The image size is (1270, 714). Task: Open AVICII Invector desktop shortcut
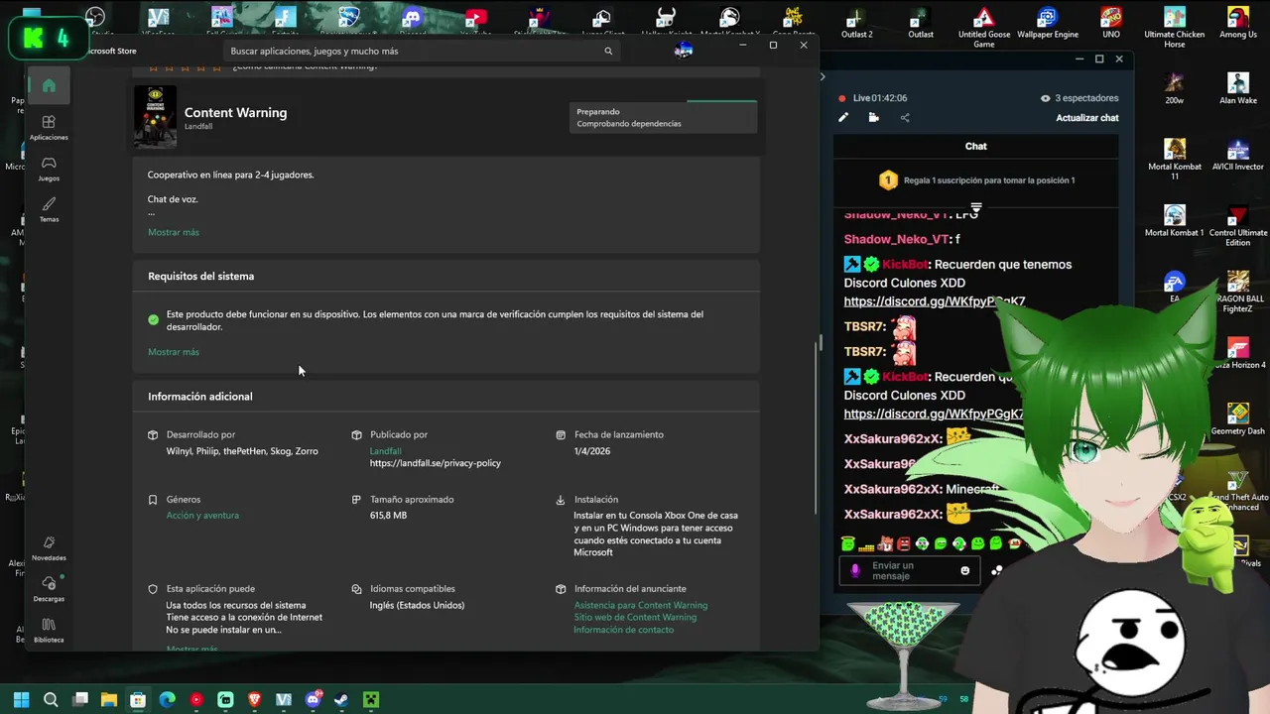pos(1238,155)
